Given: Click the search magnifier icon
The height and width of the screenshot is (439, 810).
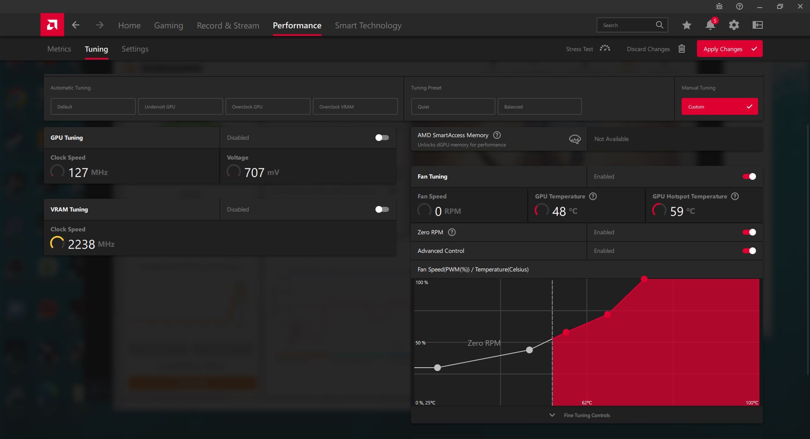Looking at the screenshot, I should pyautogui.click(x=659, y=25).
